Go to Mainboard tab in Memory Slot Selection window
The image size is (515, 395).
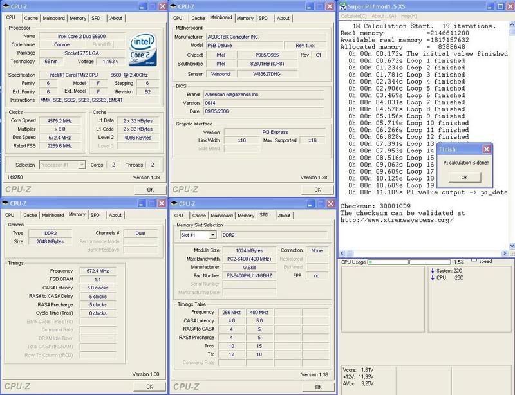pos(221,216)
